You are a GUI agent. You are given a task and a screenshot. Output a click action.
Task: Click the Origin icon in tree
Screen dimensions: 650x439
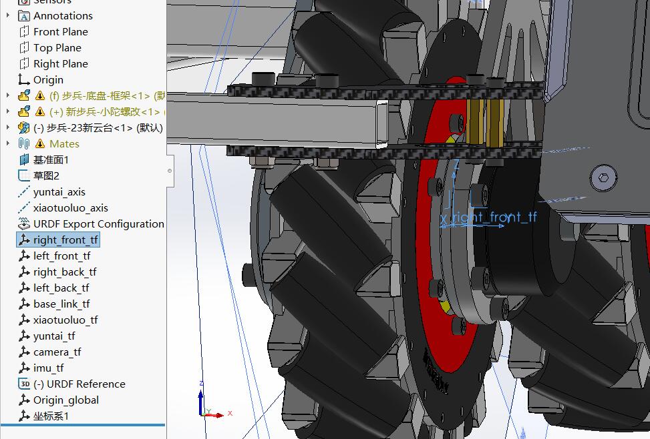(x=24, y=79)
